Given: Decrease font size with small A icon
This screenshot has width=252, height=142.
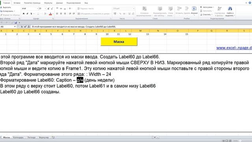Looking at the screenshot, I should click(52, 9).
